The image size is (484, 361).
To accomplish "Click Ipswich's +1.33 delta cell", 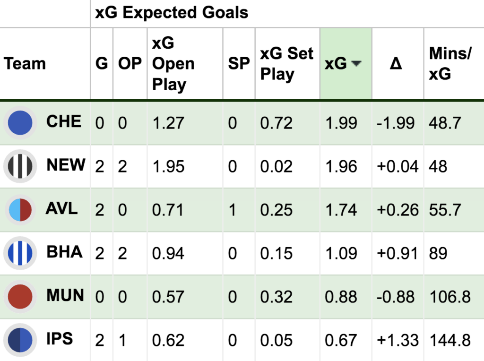I will [397, 340].
